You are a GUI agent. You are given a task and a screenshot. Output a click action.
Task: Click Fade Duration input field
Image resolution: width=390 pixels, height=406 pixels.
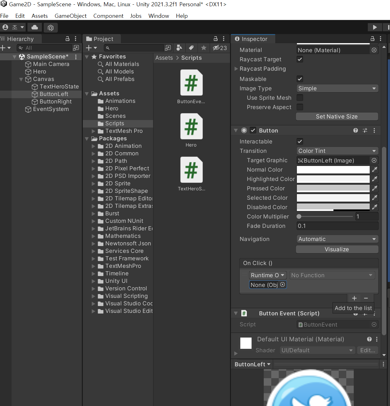[337, 226]
